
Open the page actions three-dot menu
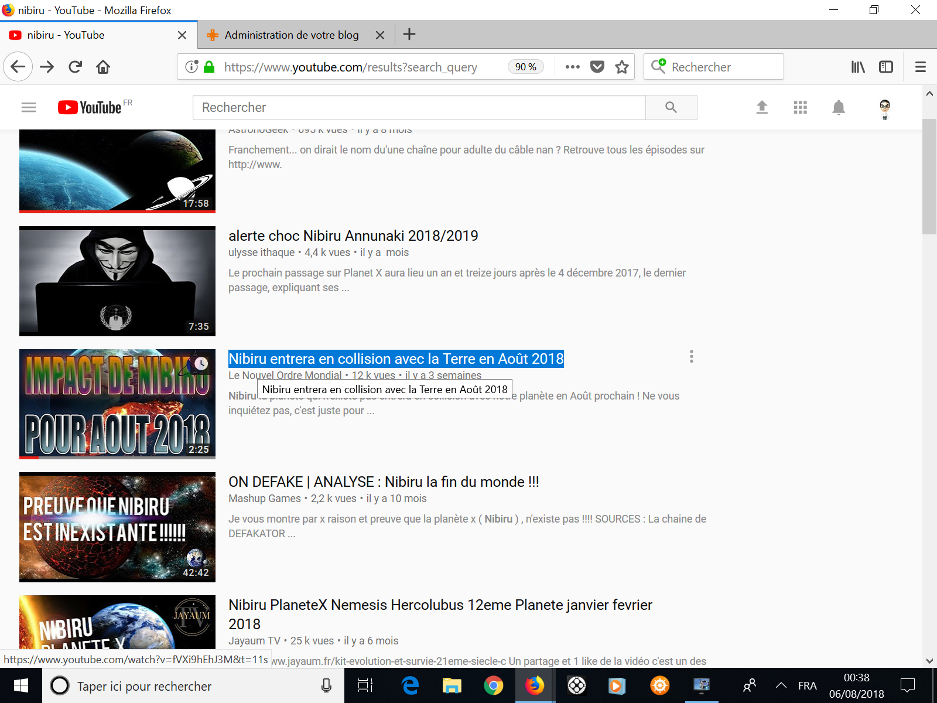[x=572, y=67]
